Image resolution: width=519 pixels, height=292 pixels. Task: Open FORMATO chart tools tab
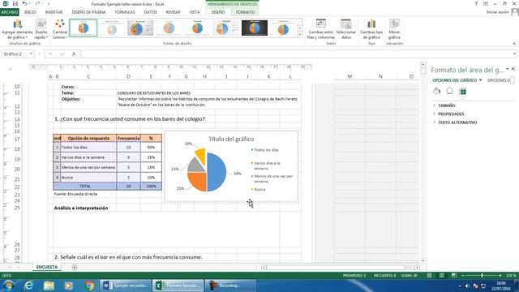point(245,12)
